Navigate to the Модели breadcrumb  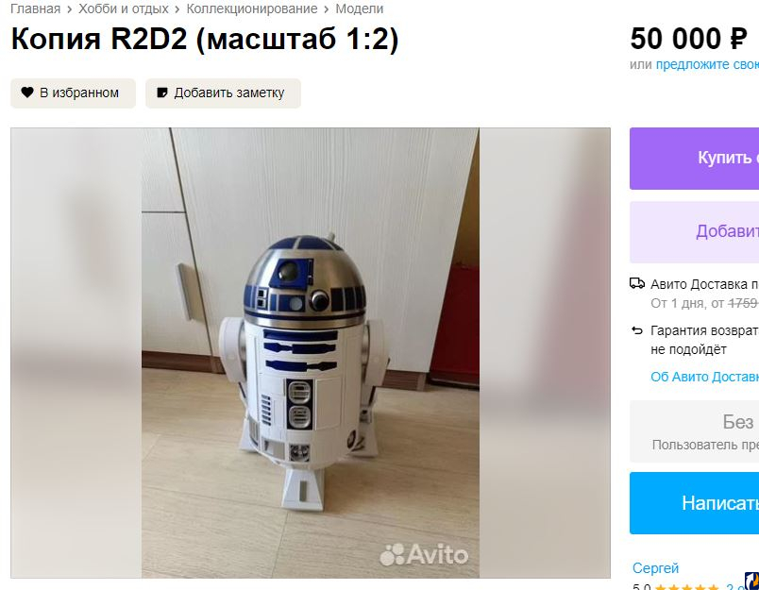(x=359, y=8)
